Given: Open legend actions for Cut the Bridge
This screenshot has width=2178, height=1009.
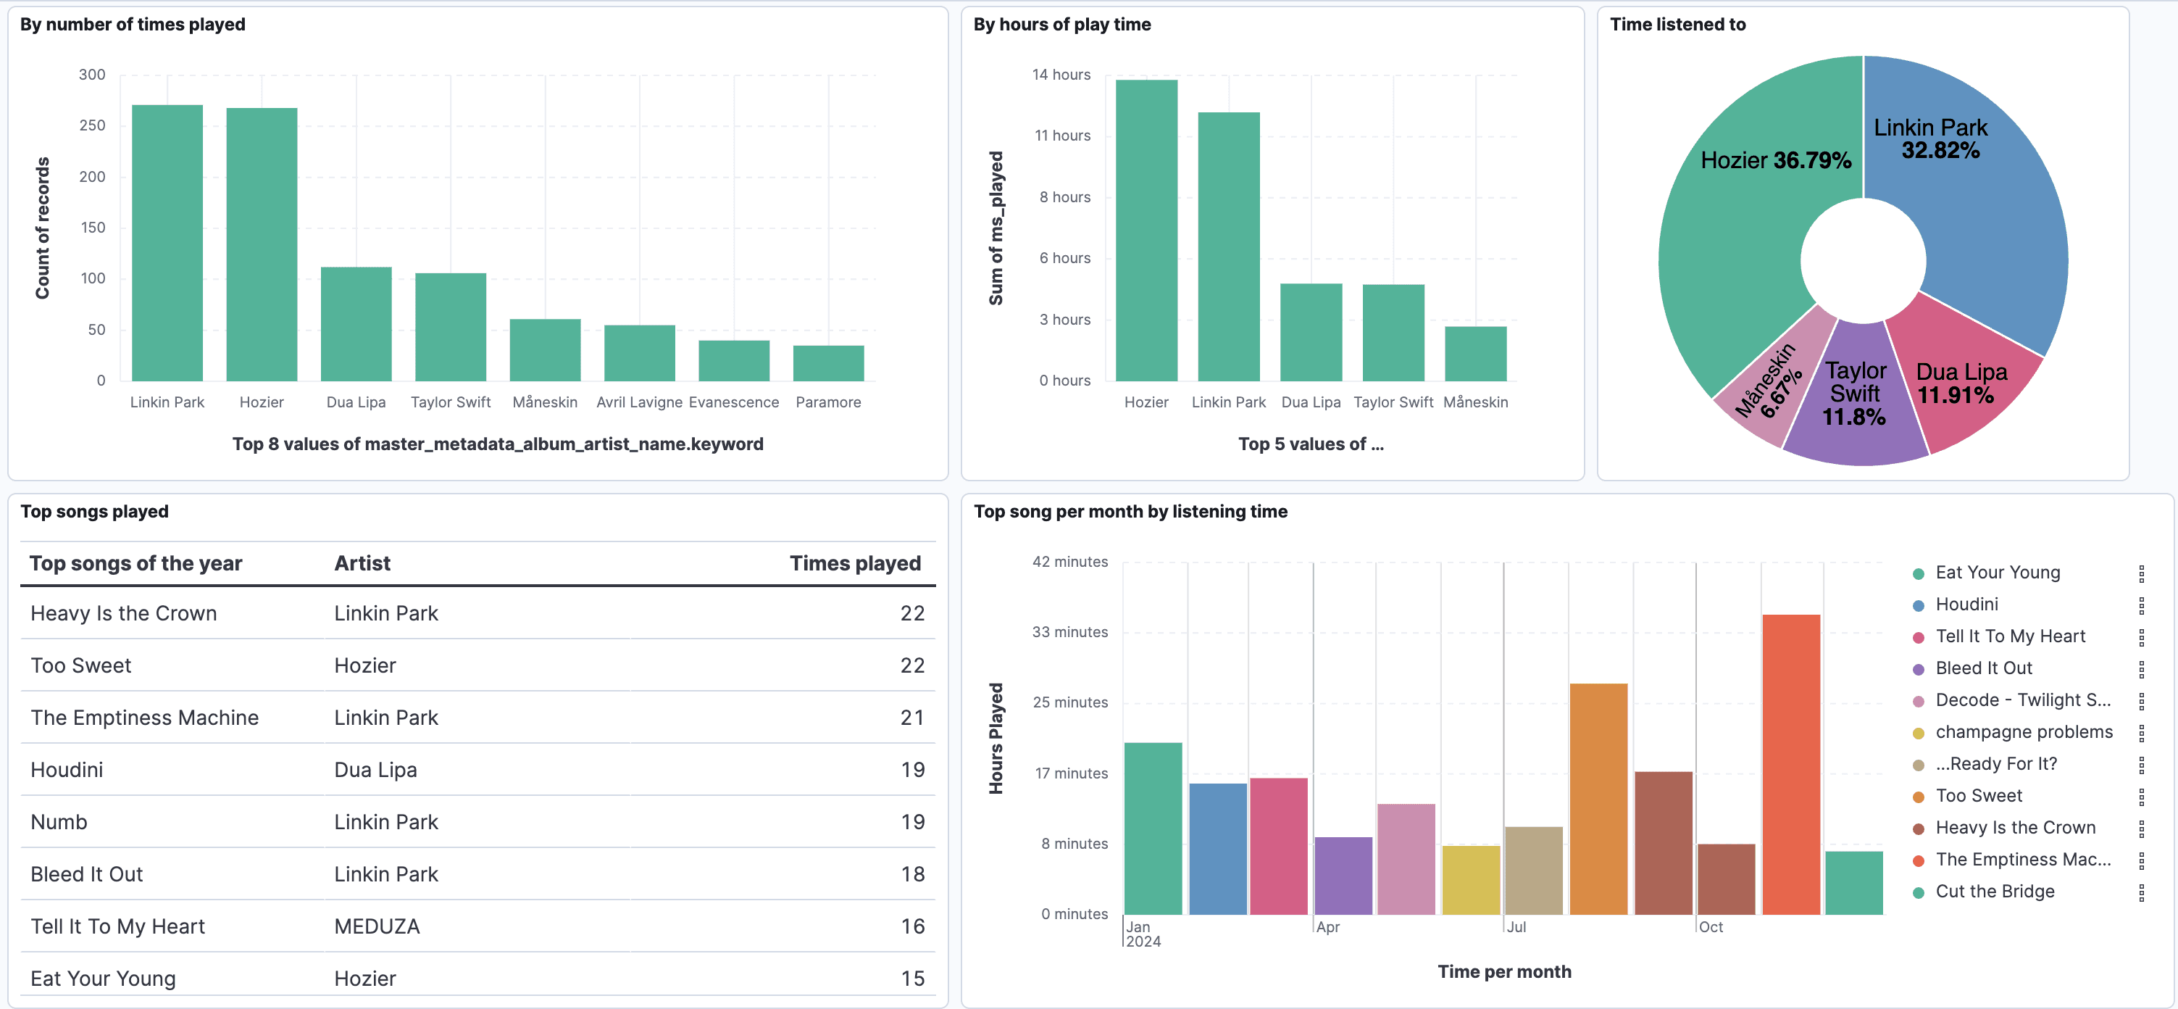Looking at the screenshot, I should tap(2142, 891).
